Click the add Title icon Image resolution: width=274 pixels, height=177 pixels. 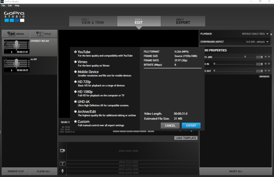pos(40,34)
